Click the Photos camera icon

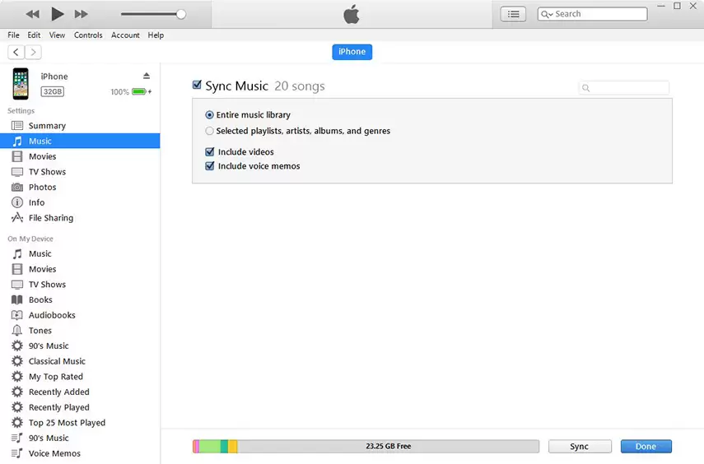point(17,187)
